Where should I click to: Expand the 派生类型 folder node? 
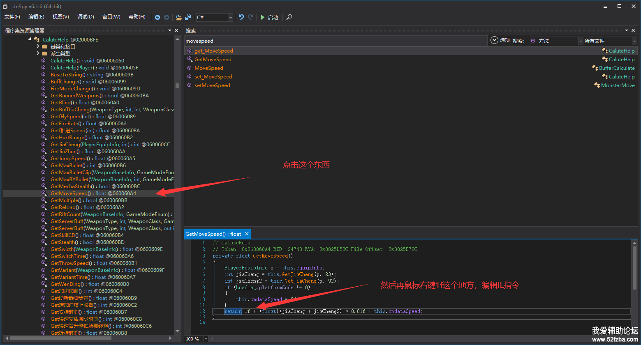[38, 53]
